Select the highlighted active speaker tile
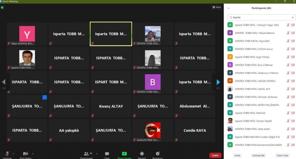296x159 pixels. click(x=111, y=34)
